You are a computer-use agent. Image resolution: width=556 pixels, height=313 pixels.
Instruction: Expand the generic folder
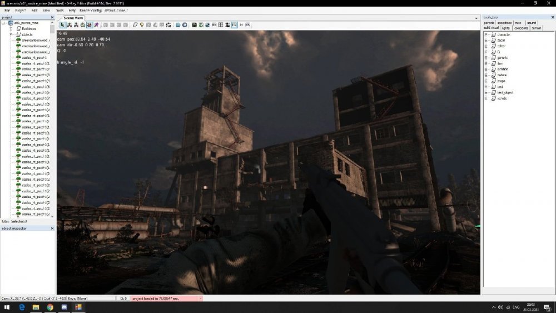(x=486, y=58)
